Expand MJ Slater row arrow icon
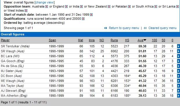The width and height of the screenshot is (180, 106). (x=179, y=71)
